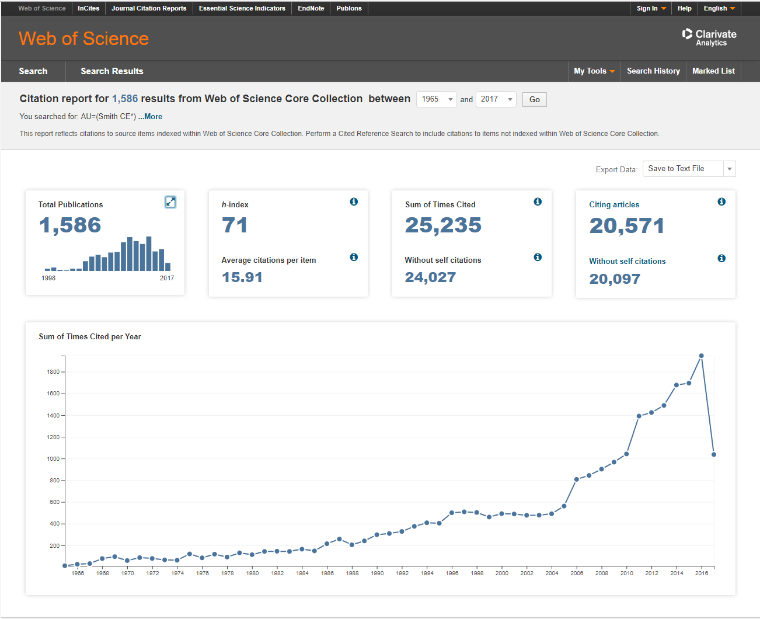Open info icon for Sum of Times Cited
Viewport: 760px width, 619px height.
pyautogui.click(x=538, y=201)
